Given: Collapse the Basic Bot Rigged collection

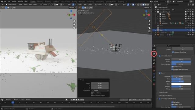Looking at the screenshot, I should coord(156,12).
